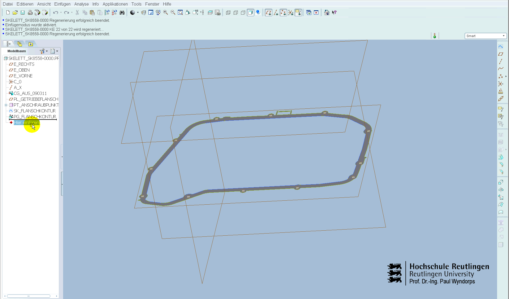The height and width of the screenshot is (299, 509).
Task: Click the Print icon
Action: (x=30, y=12)
